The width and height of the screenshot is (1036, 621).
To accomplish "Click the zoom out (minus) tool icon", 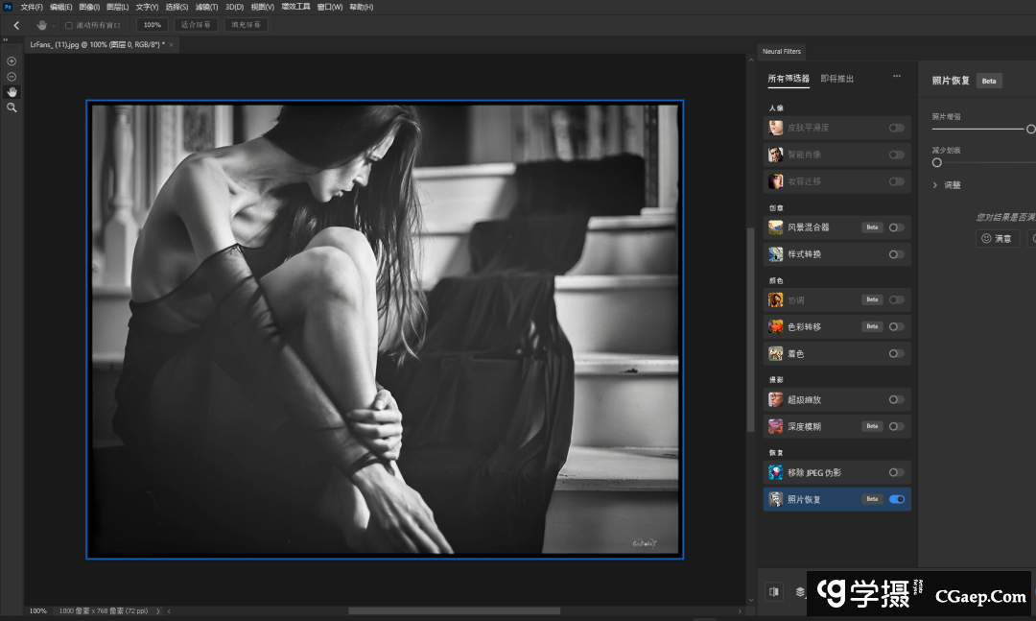I will (x=12, y=77).
